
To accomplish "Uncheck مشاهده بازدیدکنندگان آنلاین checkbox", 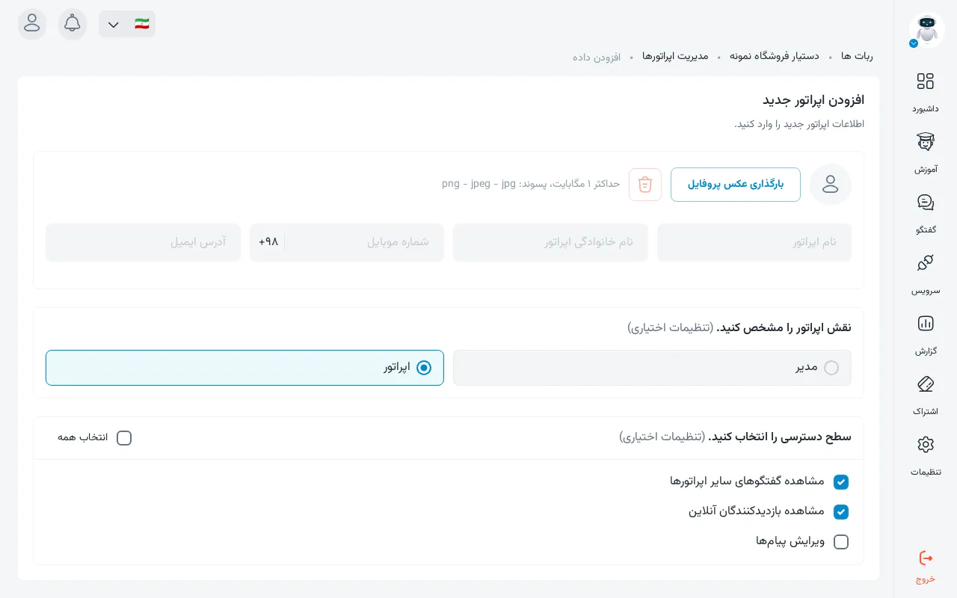I will click(x=841, y=512).
